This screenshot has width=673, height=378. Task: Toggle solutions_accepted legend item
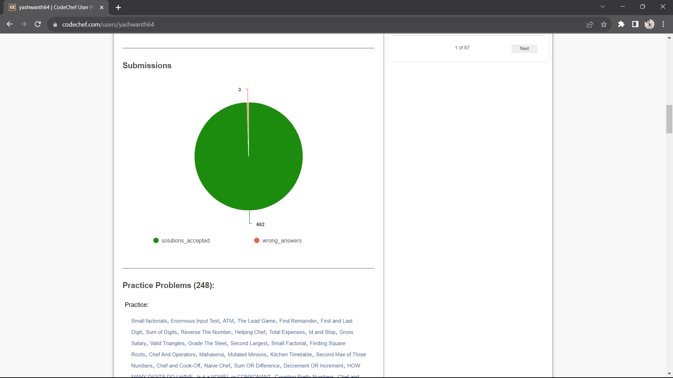click(182, 240)
